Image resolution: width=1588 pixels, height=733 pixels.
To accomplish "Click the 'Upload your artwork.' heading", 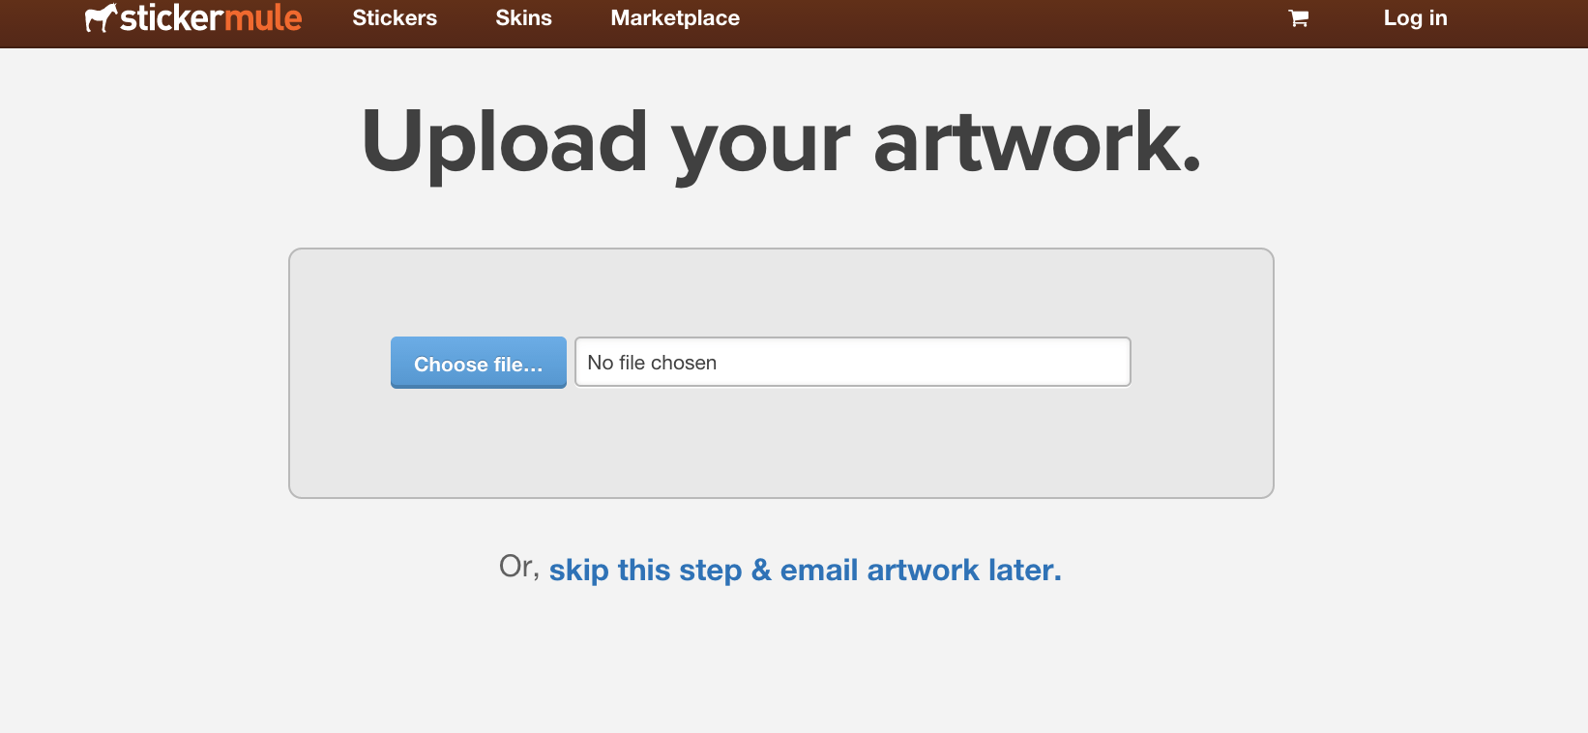I will (x=781, y=142).
